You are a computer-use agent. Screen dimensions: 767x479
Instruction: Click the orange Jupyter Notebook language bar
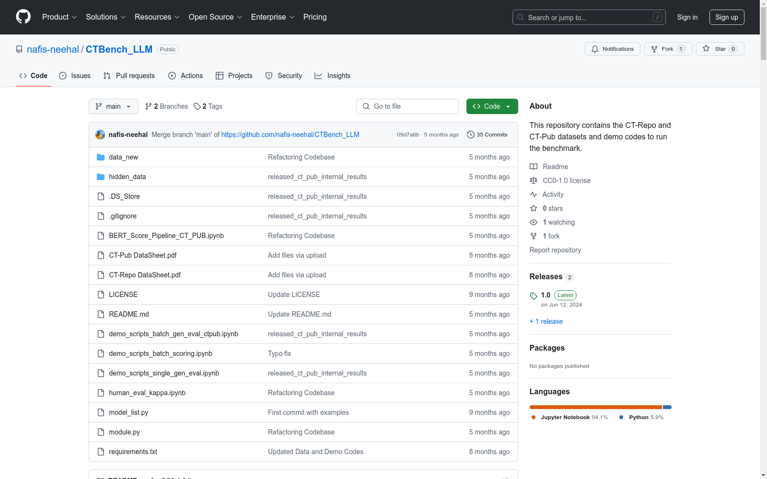coord(596,407)
